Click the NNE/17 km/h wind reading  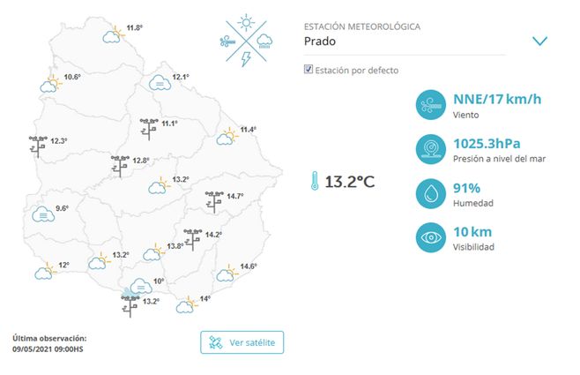click(x=496, y=99)
